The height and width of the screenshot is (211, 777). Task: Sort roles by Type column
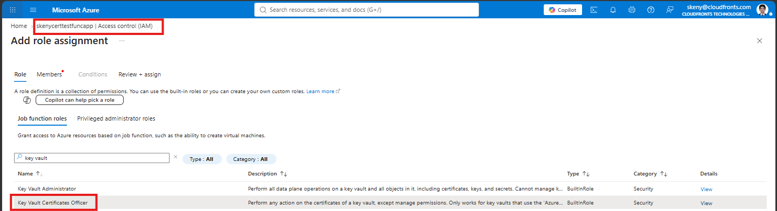(586, 174)
